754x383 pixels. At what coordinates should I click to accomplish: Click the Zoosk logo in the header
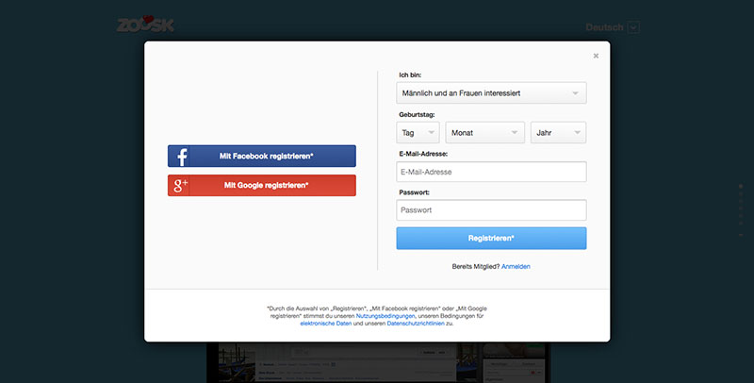point(146,25)
